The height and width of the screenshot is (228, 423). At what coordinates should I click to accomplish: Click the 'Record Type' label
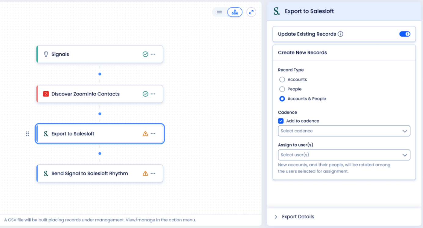291,70
